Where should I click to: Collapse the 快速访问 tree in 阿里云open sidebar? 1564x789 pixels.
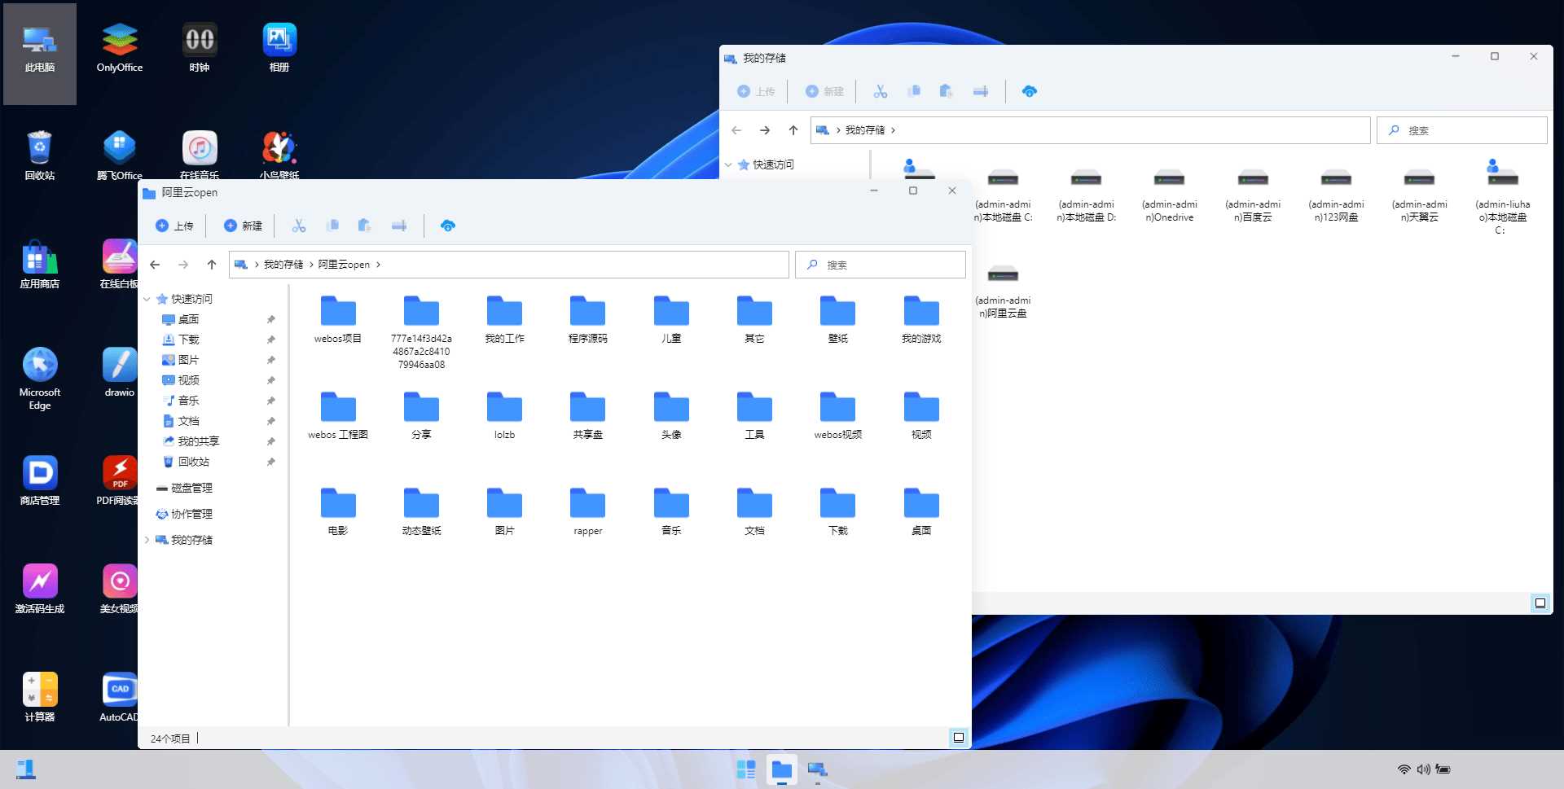pyautogui.click(x=147, y=299)
